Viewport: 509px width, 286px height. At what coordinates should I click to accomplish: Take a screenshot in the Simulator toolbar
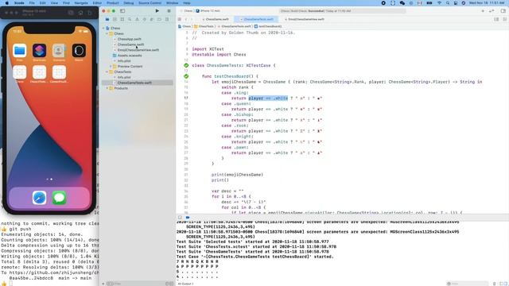[x=71, y=13]
